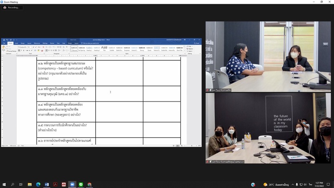Click the system tray microphone icon
The width and height of the screenshot is (334, 188).
point(297,185)
